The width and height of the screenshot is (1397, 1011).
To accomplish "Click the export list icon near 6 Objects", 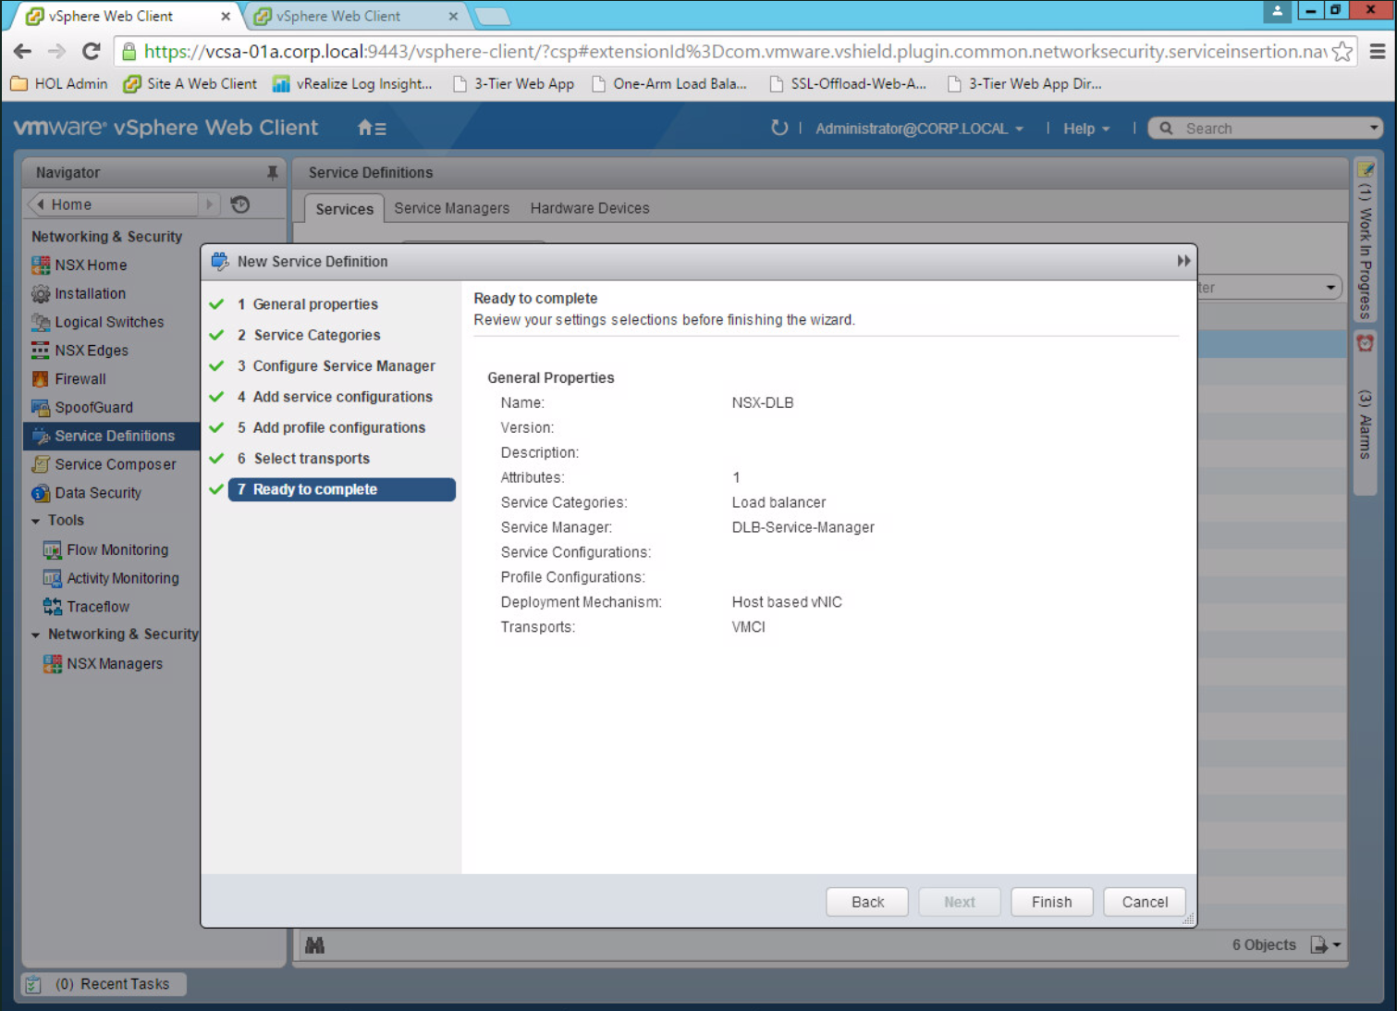I will coord(1319,945).
